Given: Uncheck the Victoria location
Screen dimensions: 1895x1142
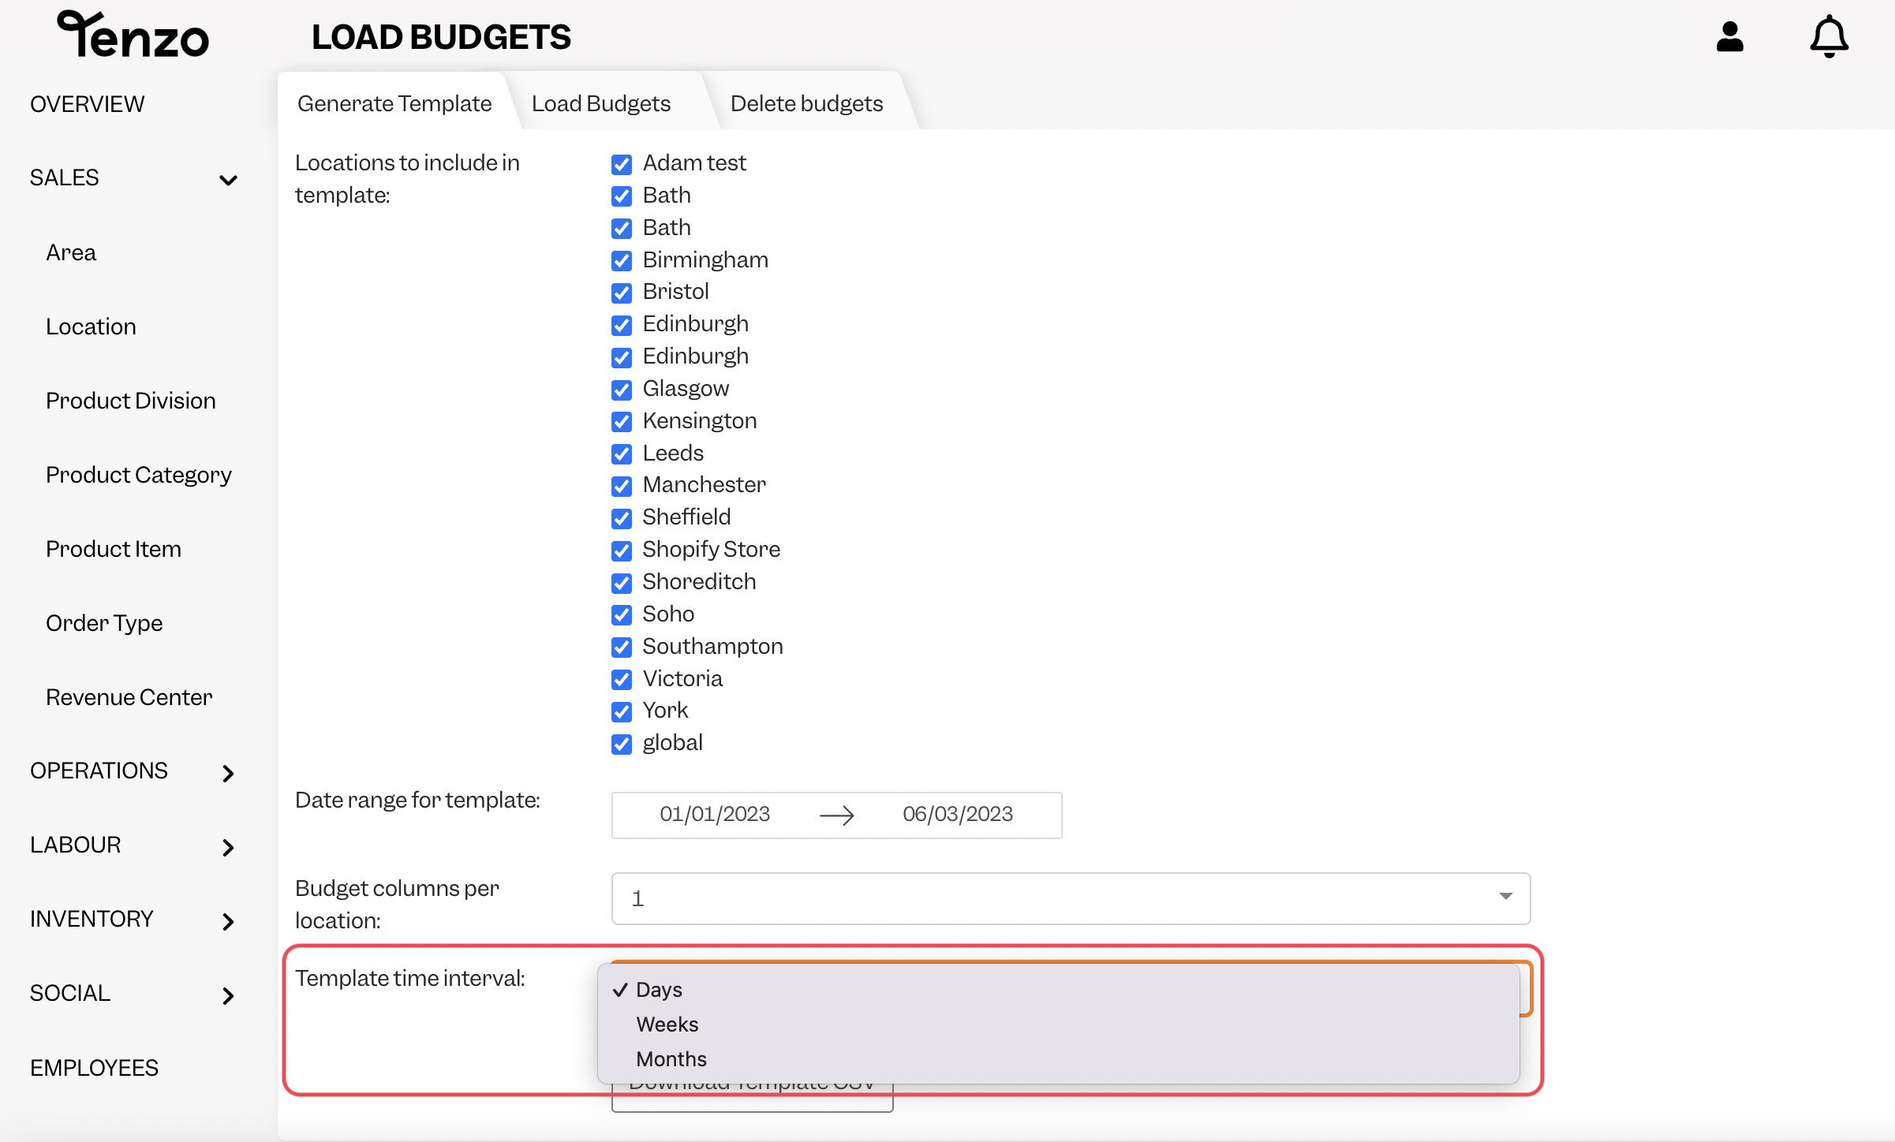Looking at the screenshot, I should click(x=622, y=679).
